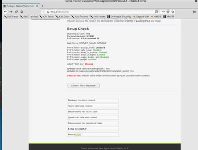Click Web Server SERVER_NAME 127.0.0.1 text

point(86,43)
